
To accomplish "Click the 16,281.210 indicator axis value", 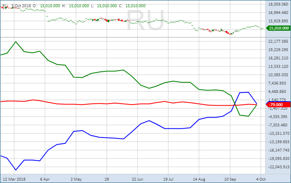I will click(x=278, y=58).
